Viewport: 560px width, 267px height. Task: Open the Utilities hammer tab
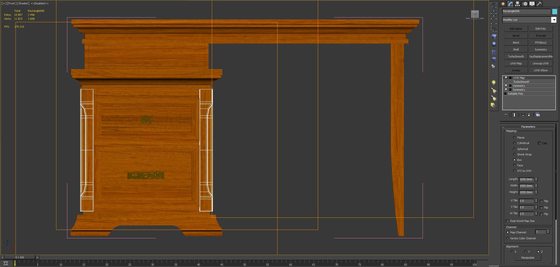point(539,4)
